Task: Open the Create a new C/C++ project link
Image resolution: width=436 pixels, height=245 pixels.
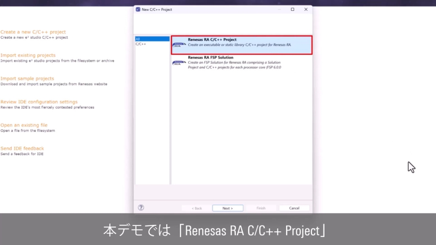Action: 33,32
